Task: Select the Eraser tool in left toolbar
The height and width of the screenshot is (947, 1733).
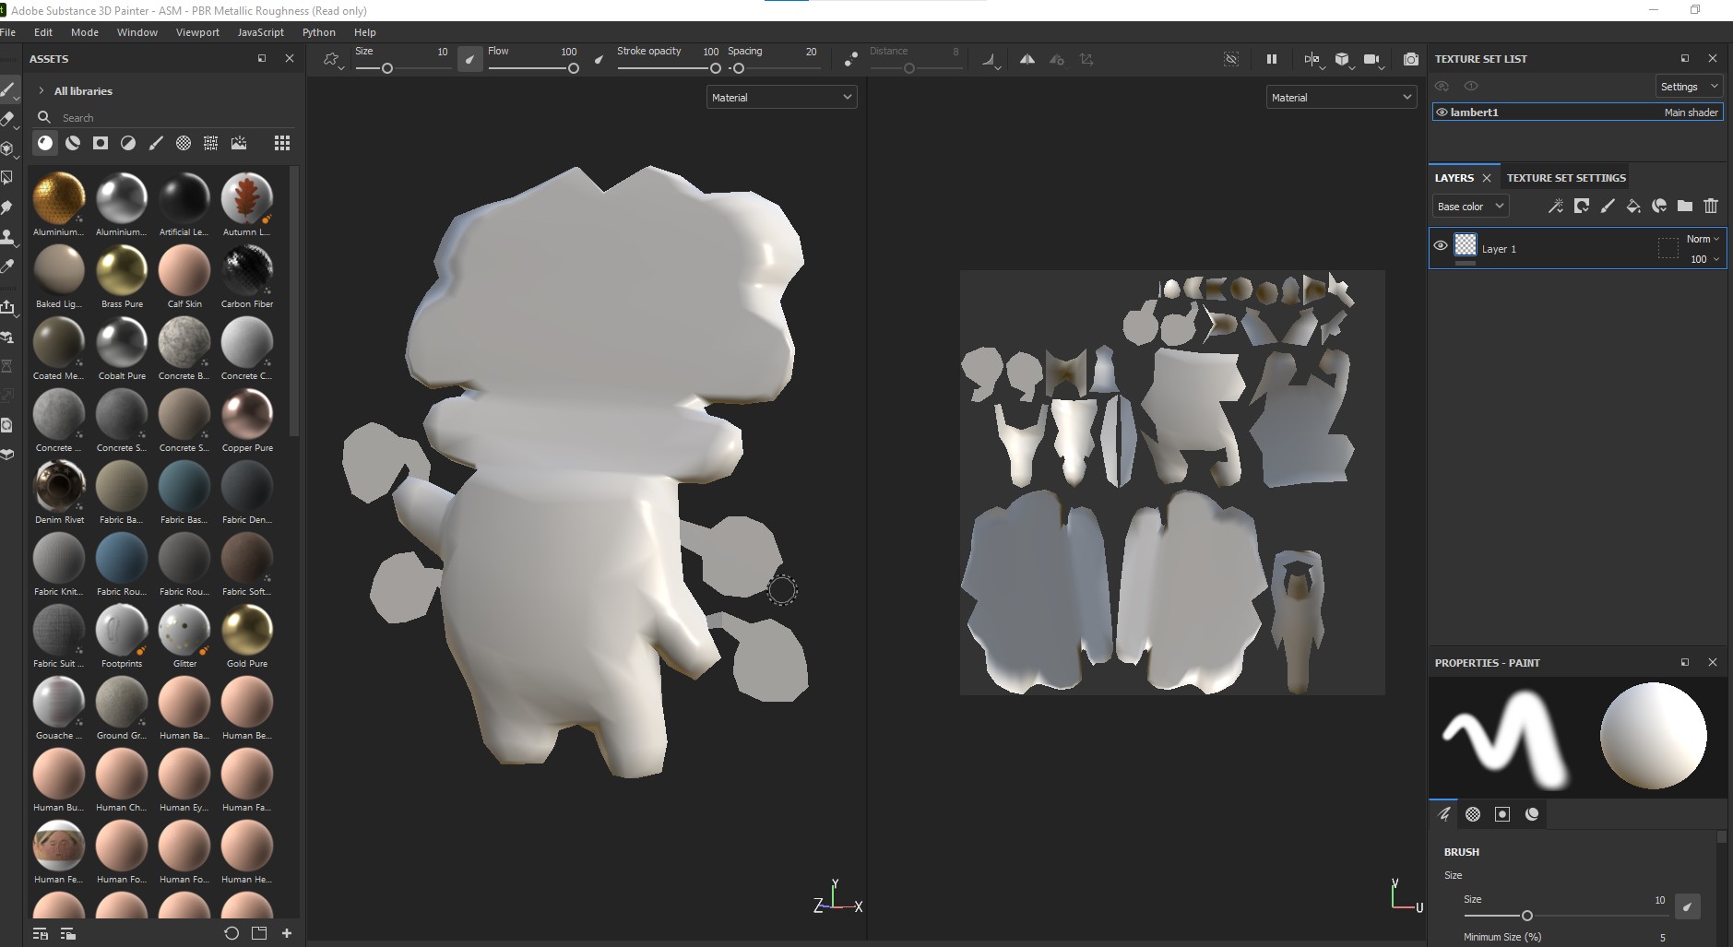Action: coord(7,119)
